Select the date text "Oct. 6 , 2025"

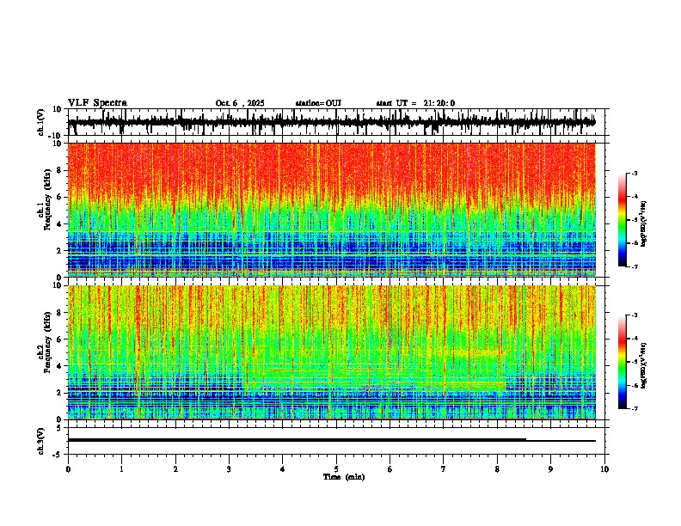coord(240,103)
